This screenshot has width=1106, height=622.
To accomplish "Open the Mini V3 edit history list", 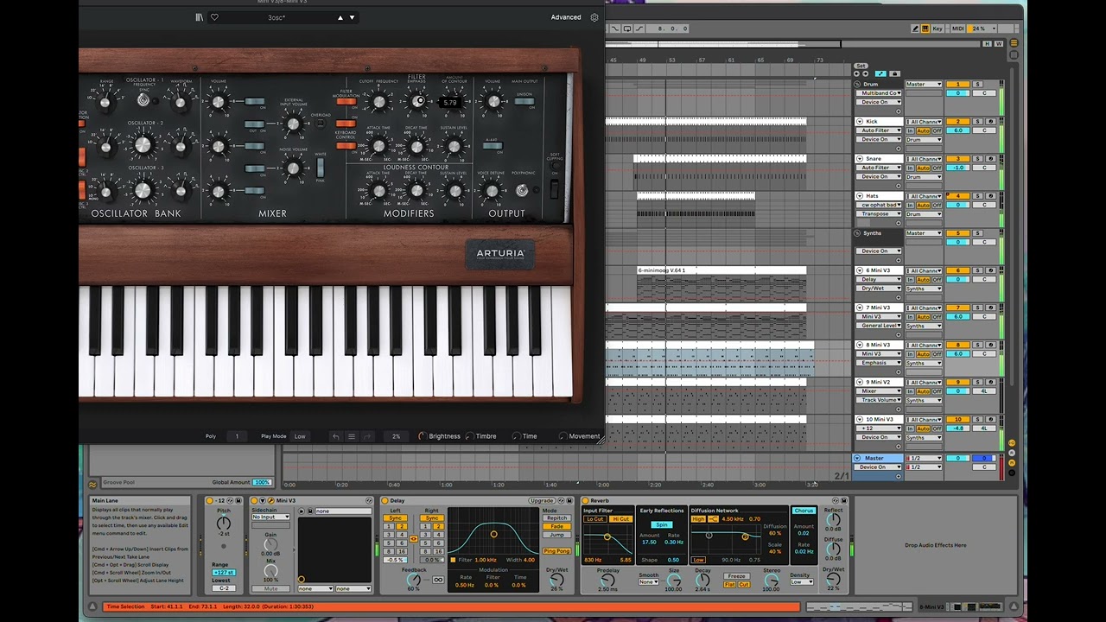I will (x=352, y=436).
